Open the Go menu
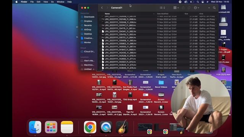Image resolution: width=244 pixels, height=137 pixels. (53, 2)
